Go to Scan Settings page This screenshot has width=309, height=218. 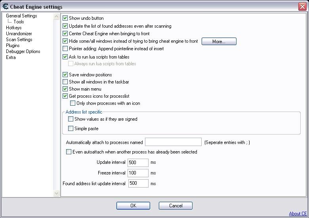click(19, 39)
